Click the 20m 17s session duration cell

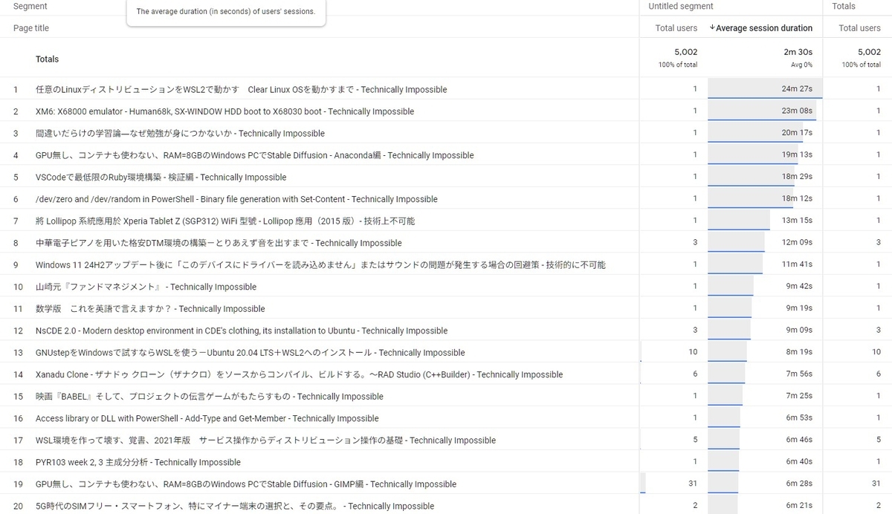pos(797,133)
